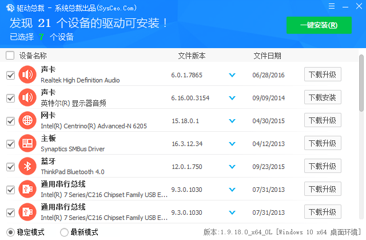This screenshot has height=240, width=366.
Task: Toggle the select-all checkbox next to 设备名称
Action: [x=10, y=56]
